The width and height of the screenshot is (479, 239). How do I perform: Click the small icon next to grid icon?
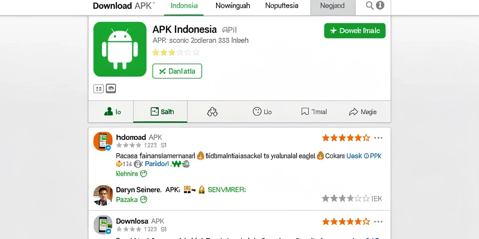click(x=111, y=88)
